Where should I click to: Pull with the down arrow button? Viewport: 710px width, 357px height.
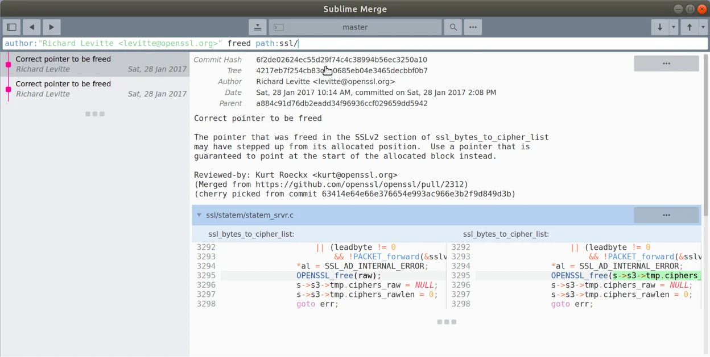point(660,27)
